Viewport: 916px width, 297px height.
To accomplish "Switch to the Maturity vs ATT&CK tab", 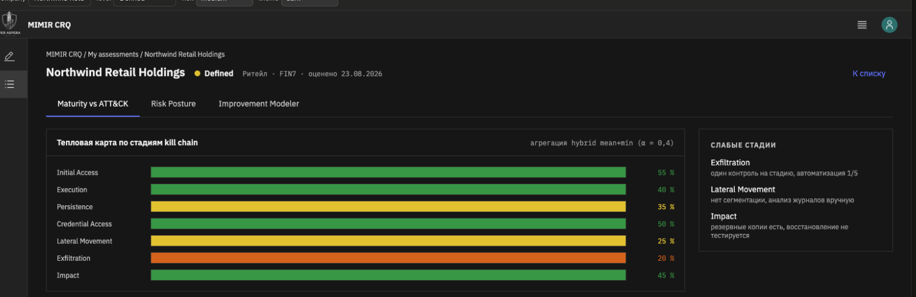I will click(93, 103).
